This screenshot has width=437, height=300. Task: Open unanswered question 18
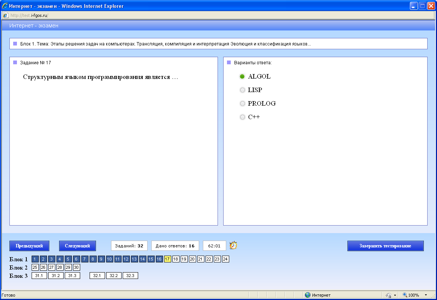[175, 259]
